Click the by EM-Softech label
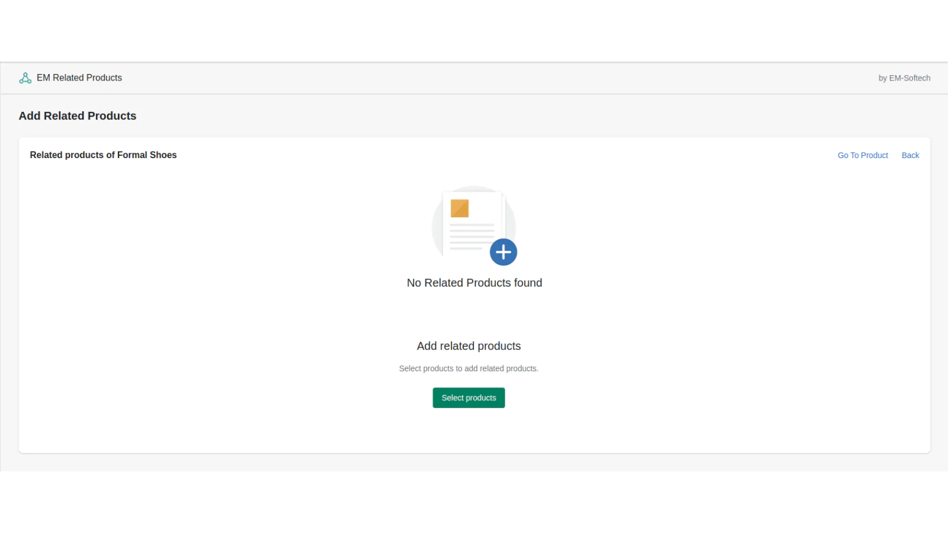Image resolution: width=948 pixels, height=533 pixels. 904,78
